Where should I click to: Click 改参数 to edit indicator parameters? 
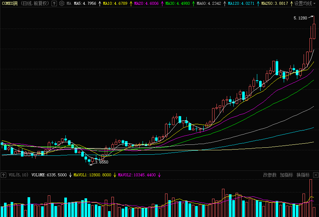270,175
